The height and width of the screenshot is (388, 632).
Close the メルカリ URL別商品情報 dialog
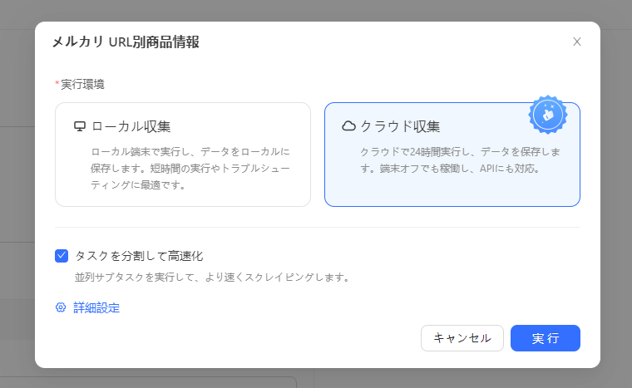pyautogui.click(x=577, y=42)
